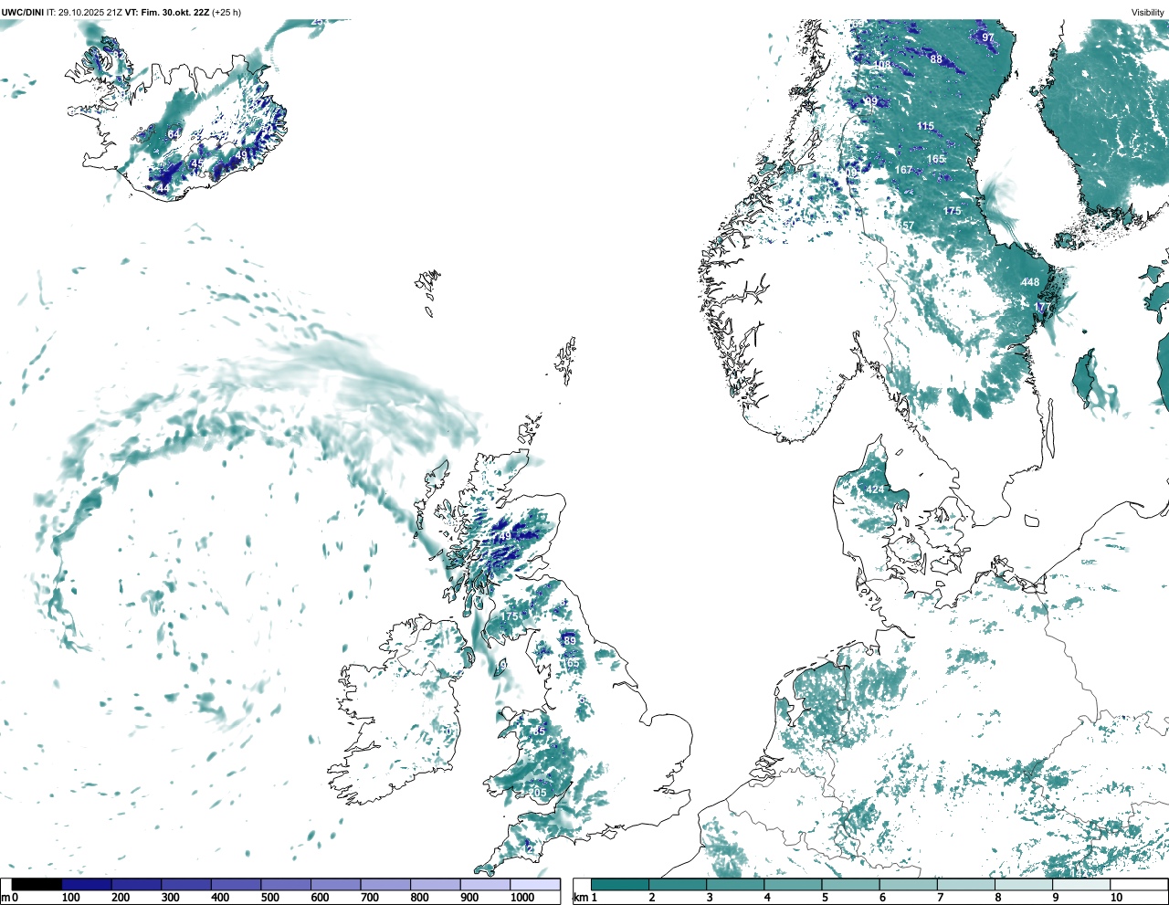
Task: Click the '89' value in northern England
Action: pyautogui.click(x=570, y=641)
